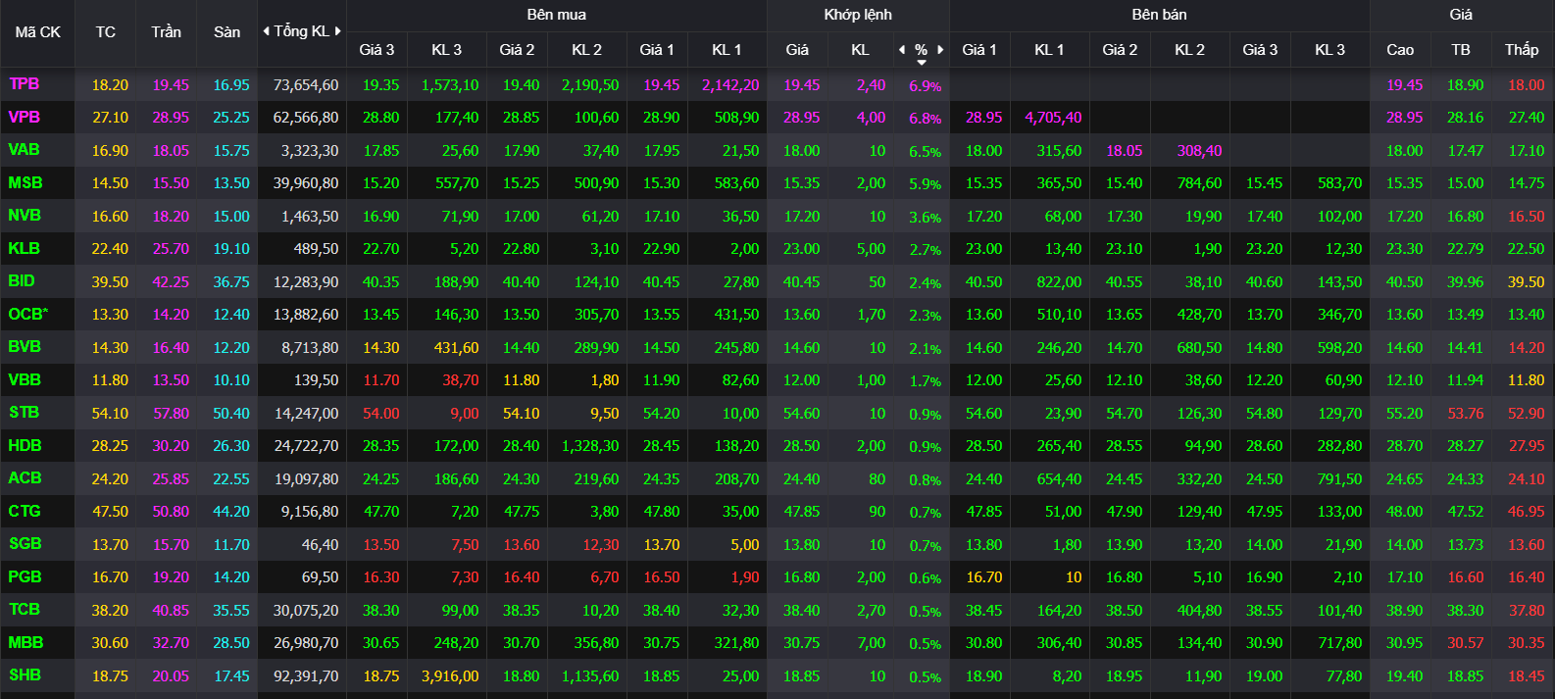
Task: Open the MBB stock symbol
Action: [x=25, y=642]
